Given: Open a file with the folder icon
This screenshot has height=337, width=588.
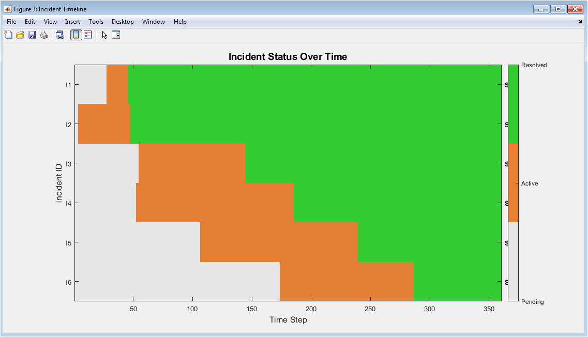Looking at the screenshot, I should click(20, 35).
